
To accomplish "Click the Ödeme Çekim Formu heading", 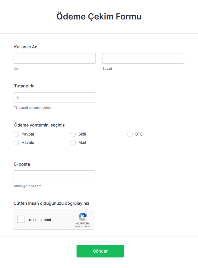I will click(99, 16).
